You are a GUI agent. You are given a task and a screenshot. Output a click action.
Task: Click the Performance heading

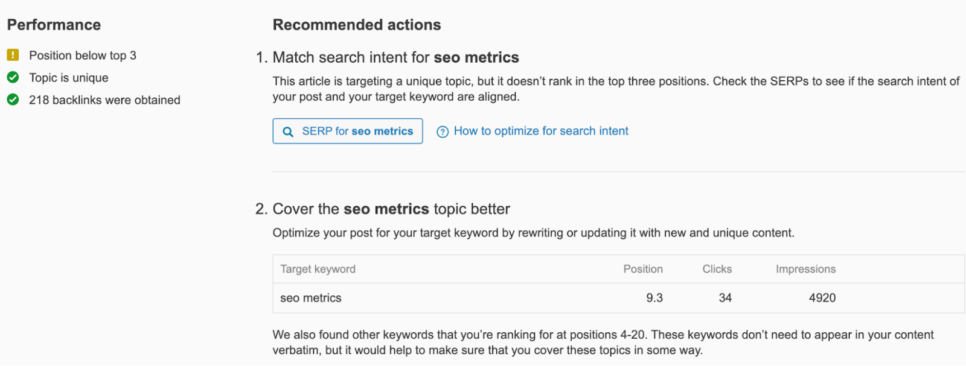[54, 25]
